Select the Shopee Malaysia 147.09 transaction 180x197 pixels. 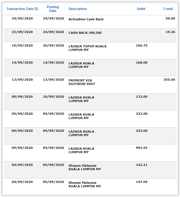pos(90,186)
